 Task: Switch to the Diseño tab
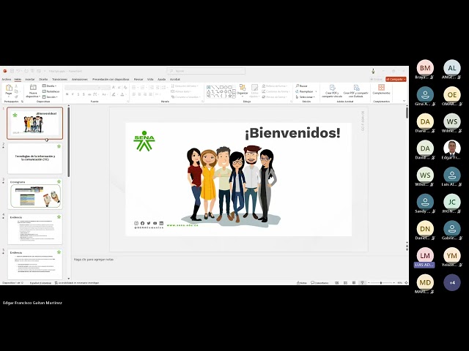[x=43, y=80]
